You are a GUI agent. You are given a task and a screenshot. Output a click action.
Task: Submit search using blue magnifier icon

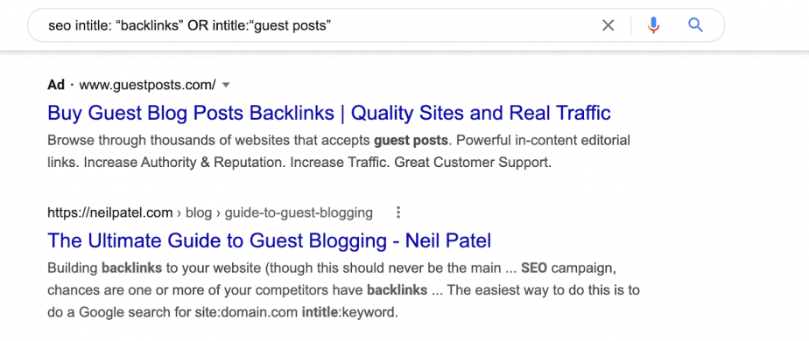(695, 24)
